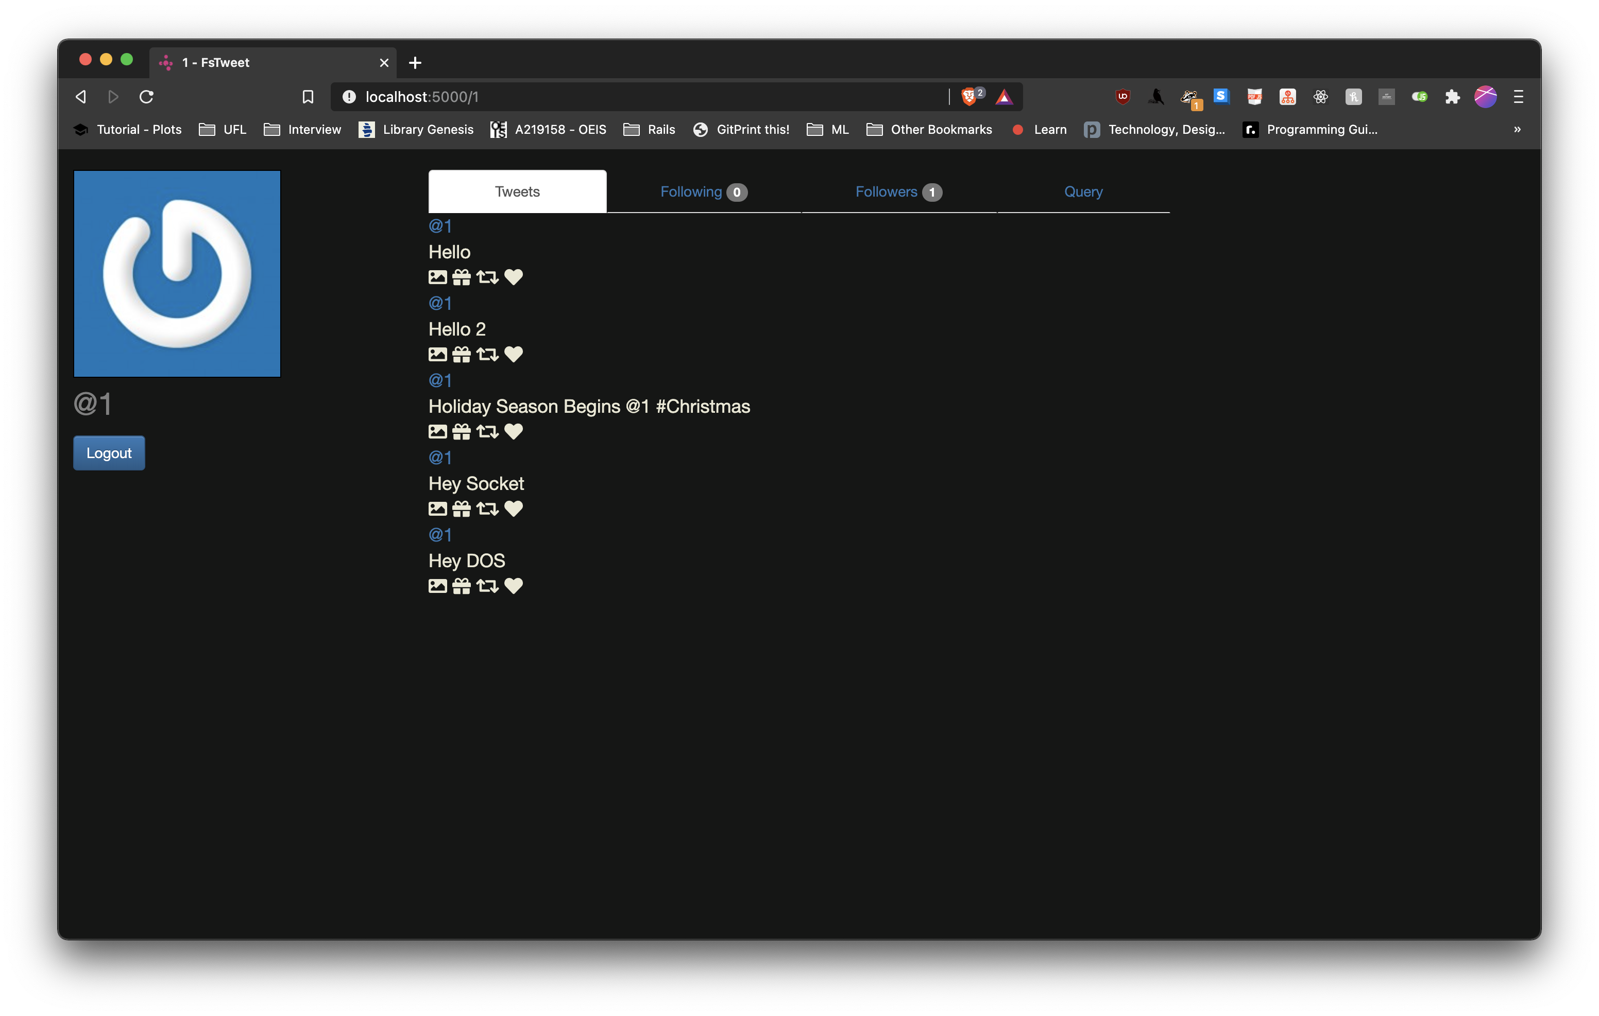Screen dimensions: 1599x1016
Task: Click the image icon under the Hello tweet
Action: pyautogui.click(x=437, y=277)
